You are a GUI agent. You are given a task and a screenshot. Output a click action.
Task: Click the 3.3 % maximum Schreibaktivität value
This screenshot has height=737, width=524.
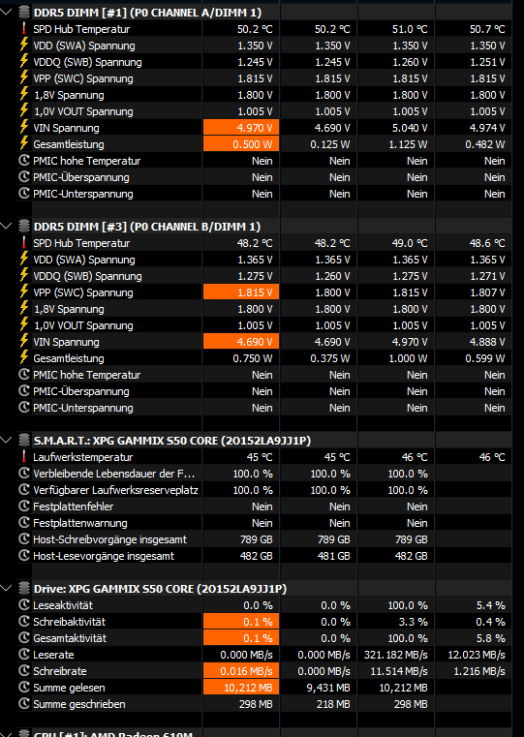click(x=413, y=622)
